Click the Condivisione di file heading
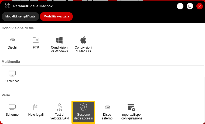Screen dimensions: 205x124 pyautogui.click(x=18, y=28)
